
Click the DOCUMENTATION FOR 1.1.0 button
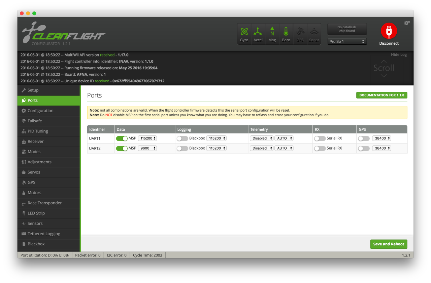382,95
